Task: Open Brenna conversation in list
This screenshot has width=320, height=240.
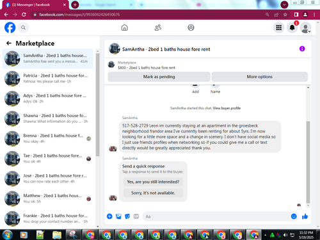Action: [x=47, y=139]
